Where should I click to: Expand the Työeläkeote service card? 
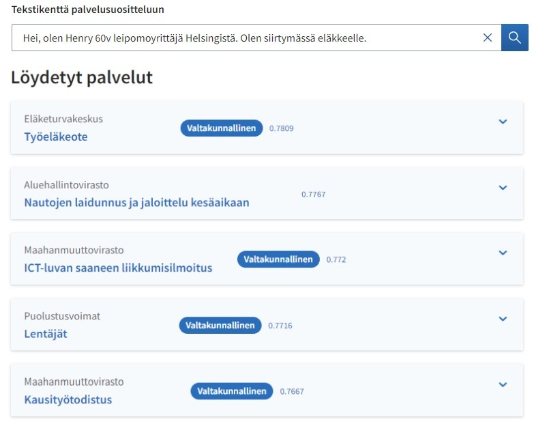503,122
